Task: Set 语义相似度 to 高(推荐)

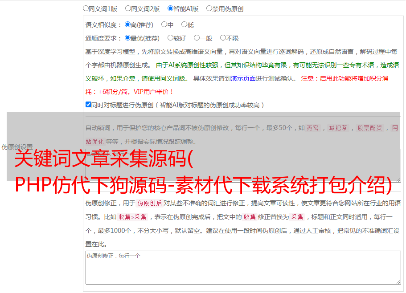Action: 127,24
